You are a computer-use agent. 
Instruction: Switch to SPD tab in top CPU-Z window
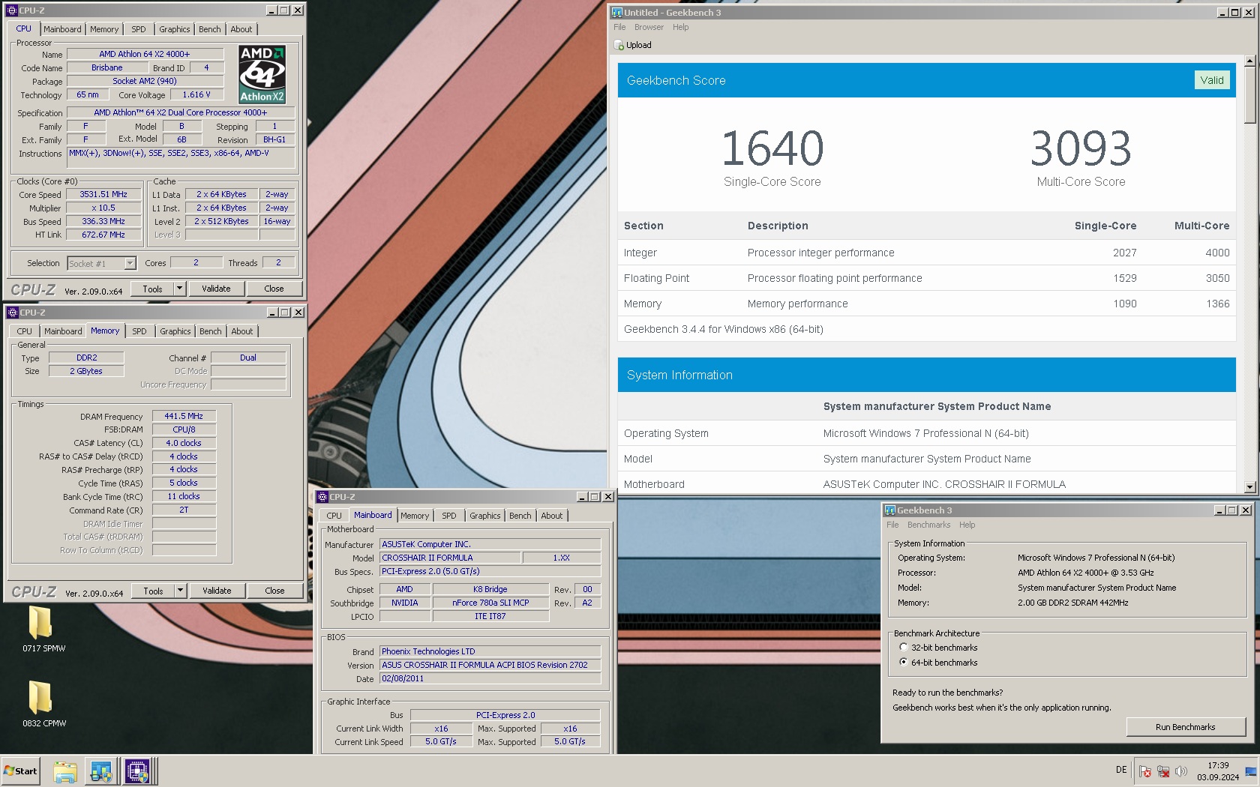139,29
